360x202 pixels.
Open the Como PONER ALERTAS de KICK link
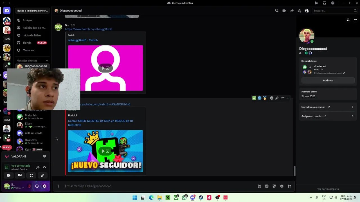(100, 123)
